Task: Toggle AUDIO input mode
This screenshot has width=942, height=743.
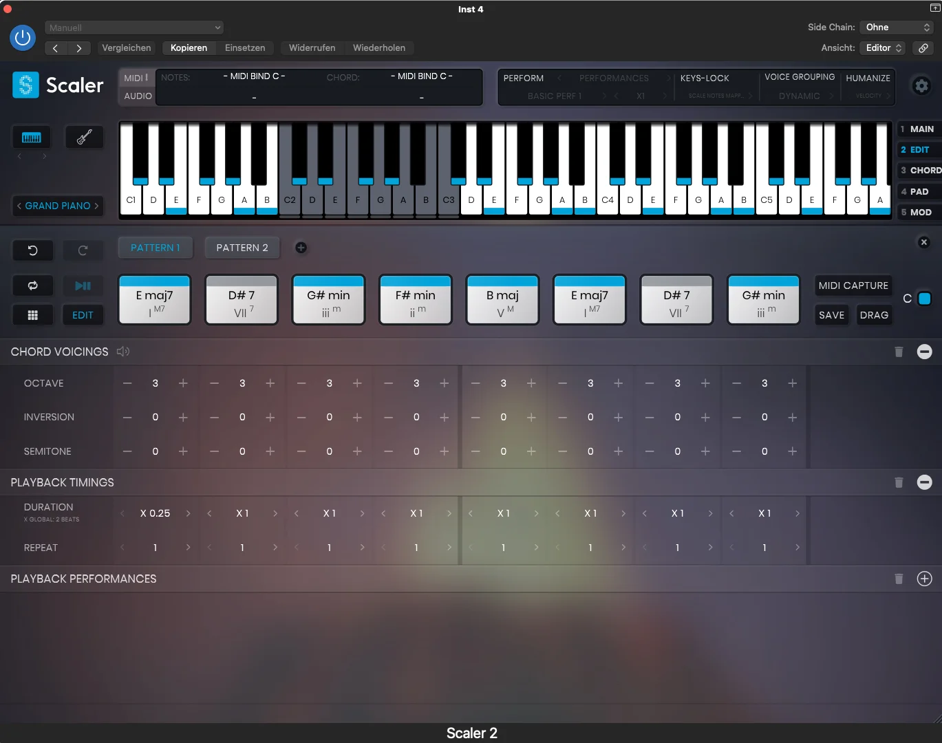Action: 138,96
